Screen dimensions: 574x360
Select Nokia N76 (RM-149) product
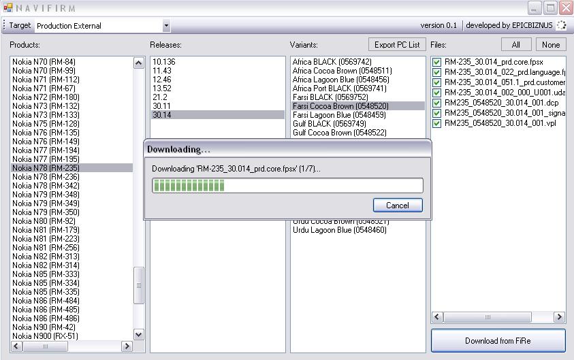point(71,142)
